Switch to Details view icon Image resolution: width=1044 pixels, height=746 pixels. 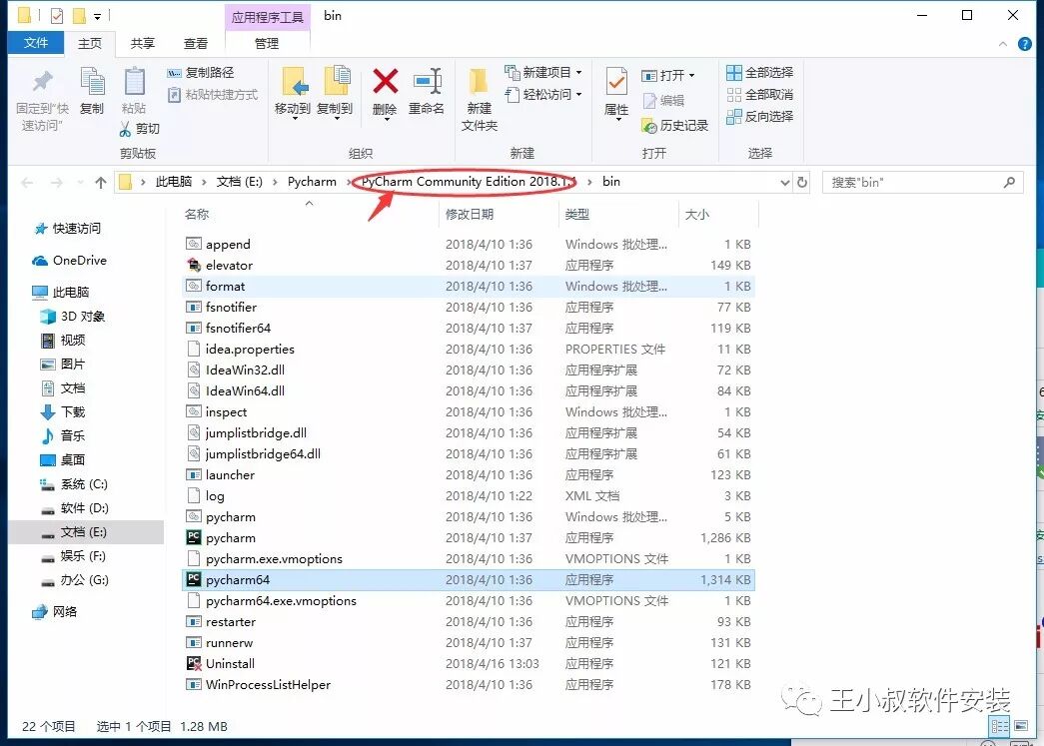click(999, 726)
